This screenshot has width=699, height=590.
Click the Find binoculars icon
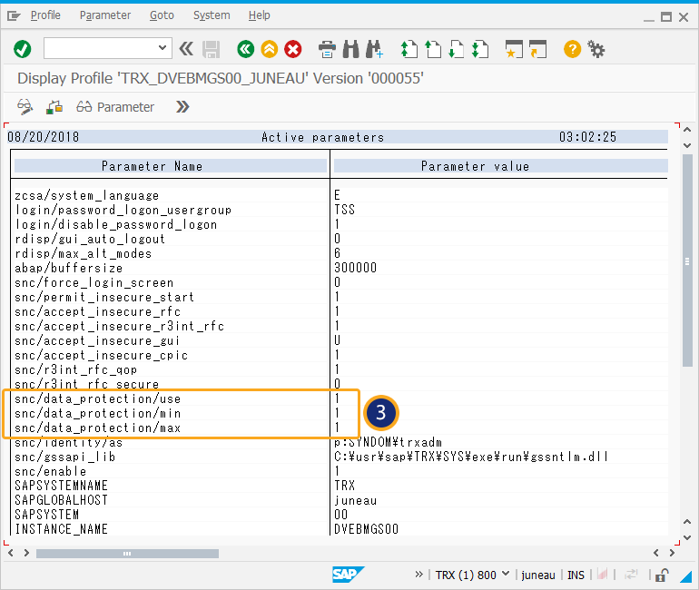[350, 49]
